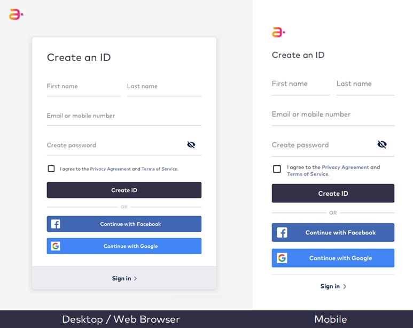This screenshot has width=413, height=328.
Task: Click the Sign in link in Mobile form
Action: [330, 286]
